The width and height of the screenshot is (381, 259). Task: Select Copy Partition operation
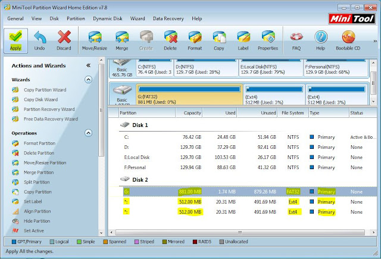point(38,192)
